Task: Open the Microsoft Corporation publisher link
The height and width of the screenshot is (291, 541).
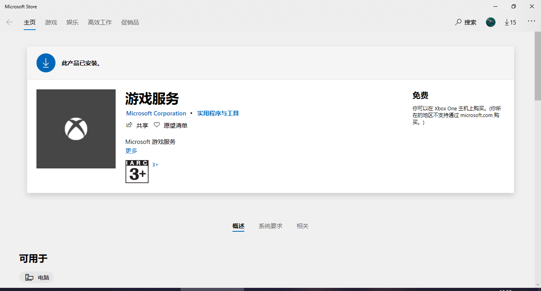Action: 156,113
